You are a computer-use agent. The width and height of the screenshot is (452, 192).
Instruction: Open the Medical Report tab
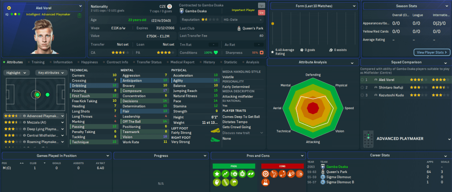(x=182, y=62)
